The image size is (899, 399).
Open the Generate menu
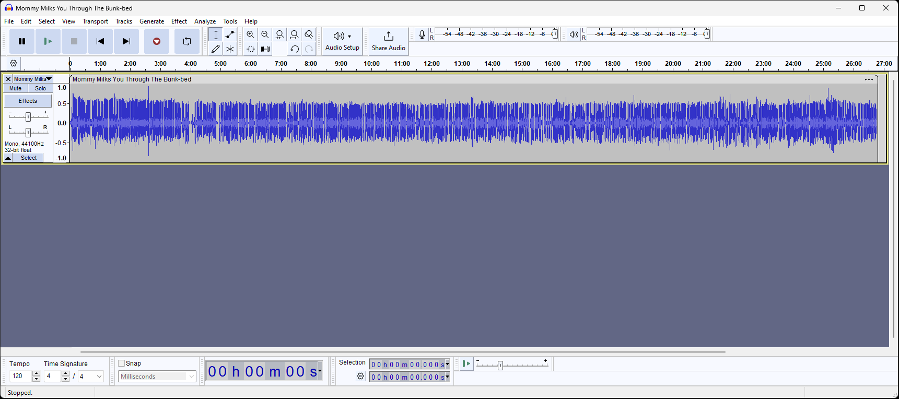(x=151, y=21)
